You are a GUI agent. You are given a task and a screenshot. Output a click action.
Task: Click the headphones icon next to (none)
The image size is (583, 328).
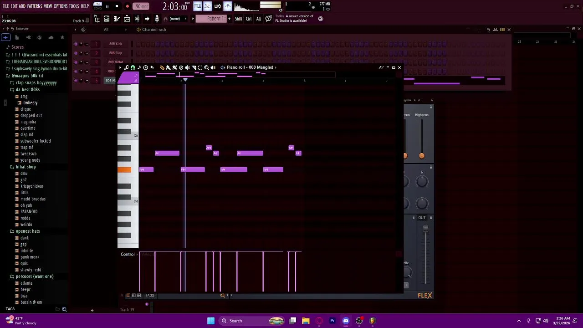click(x=165, y=19)
